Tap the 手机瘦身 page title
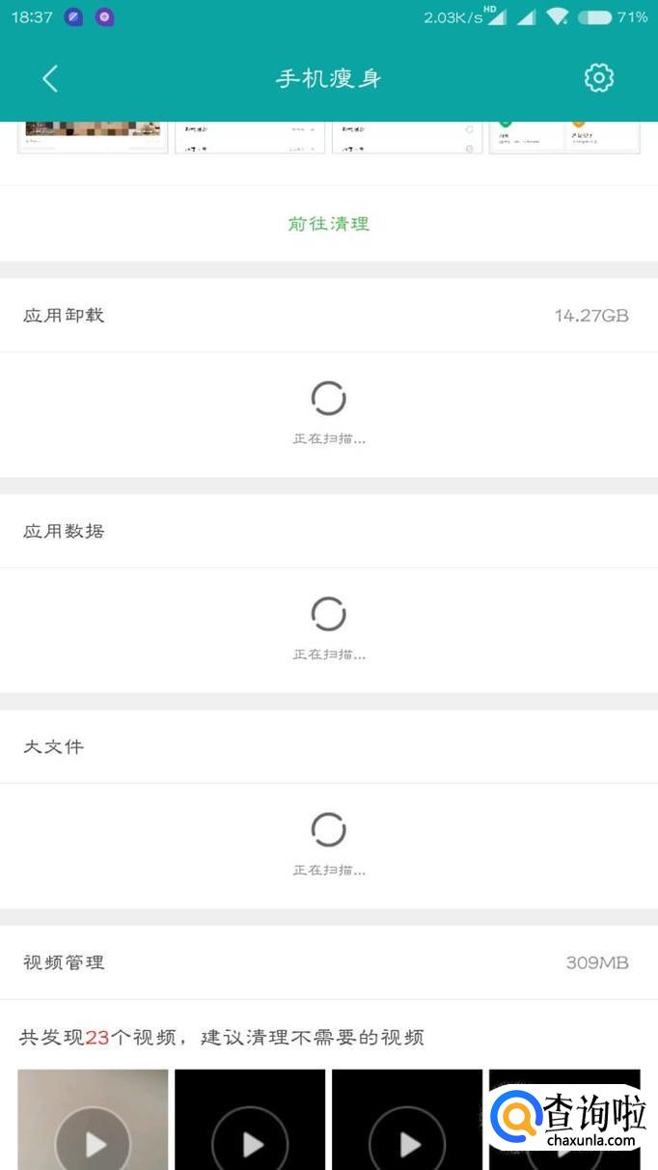The height and width of the screenshot is (1170, 658). tap(329, 79)
